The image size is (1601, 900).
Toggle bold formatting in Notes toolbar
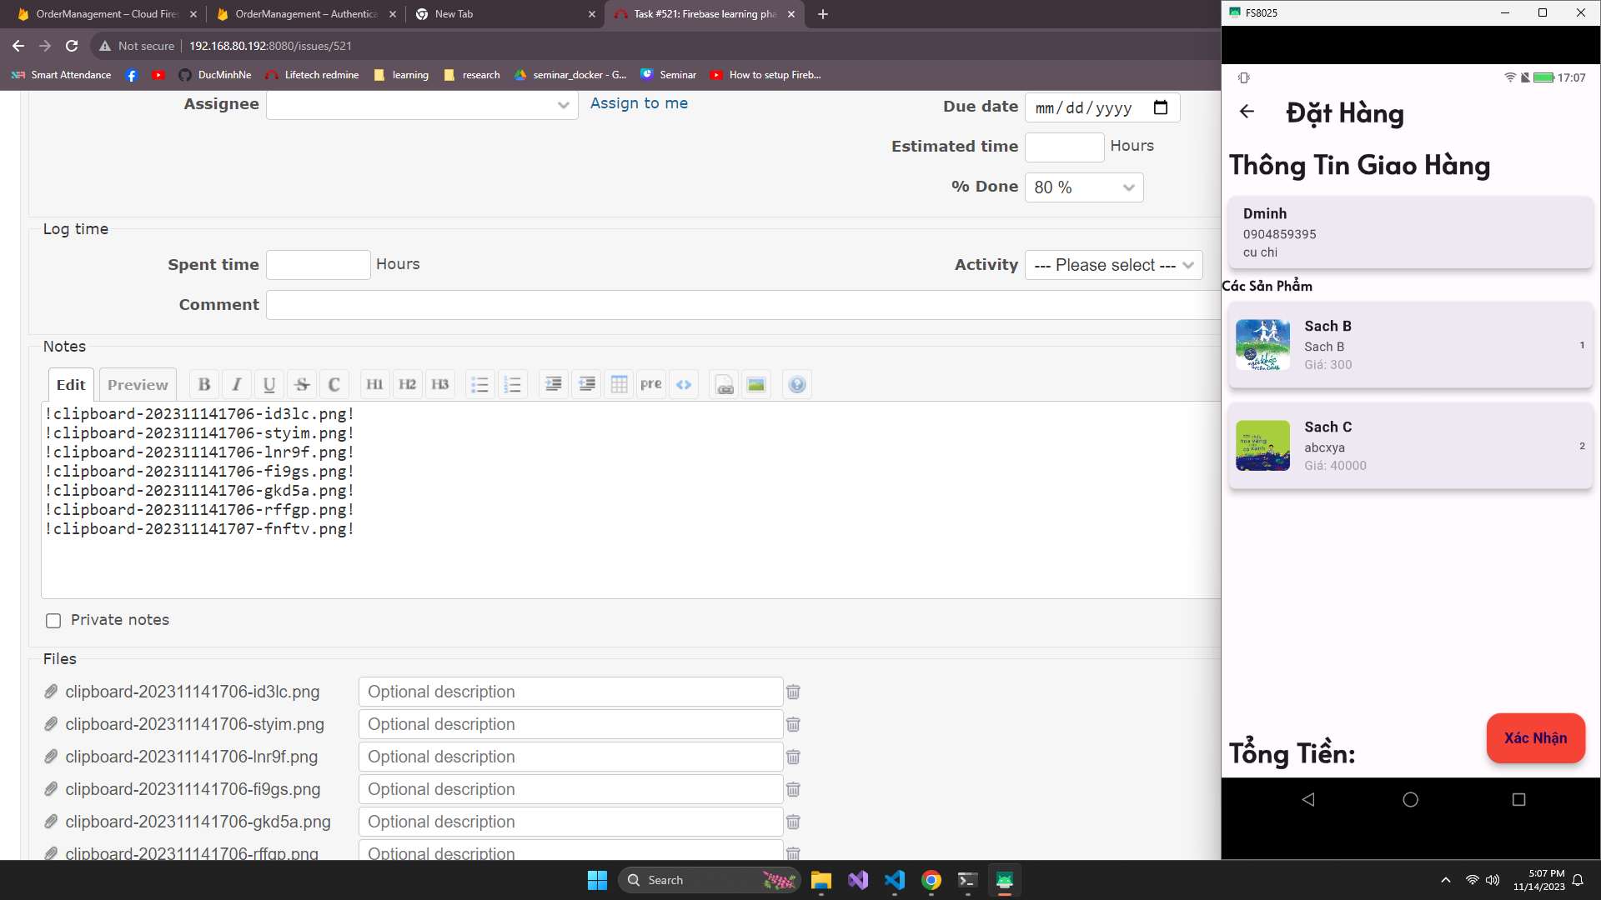click(204, 384)
